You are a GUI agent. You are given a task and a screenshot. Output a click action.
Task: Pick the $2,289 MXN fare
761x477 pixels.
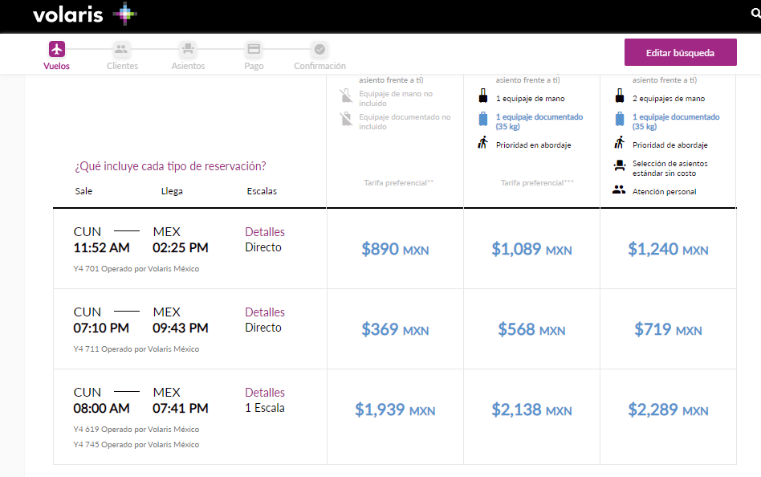click(668, 410)
